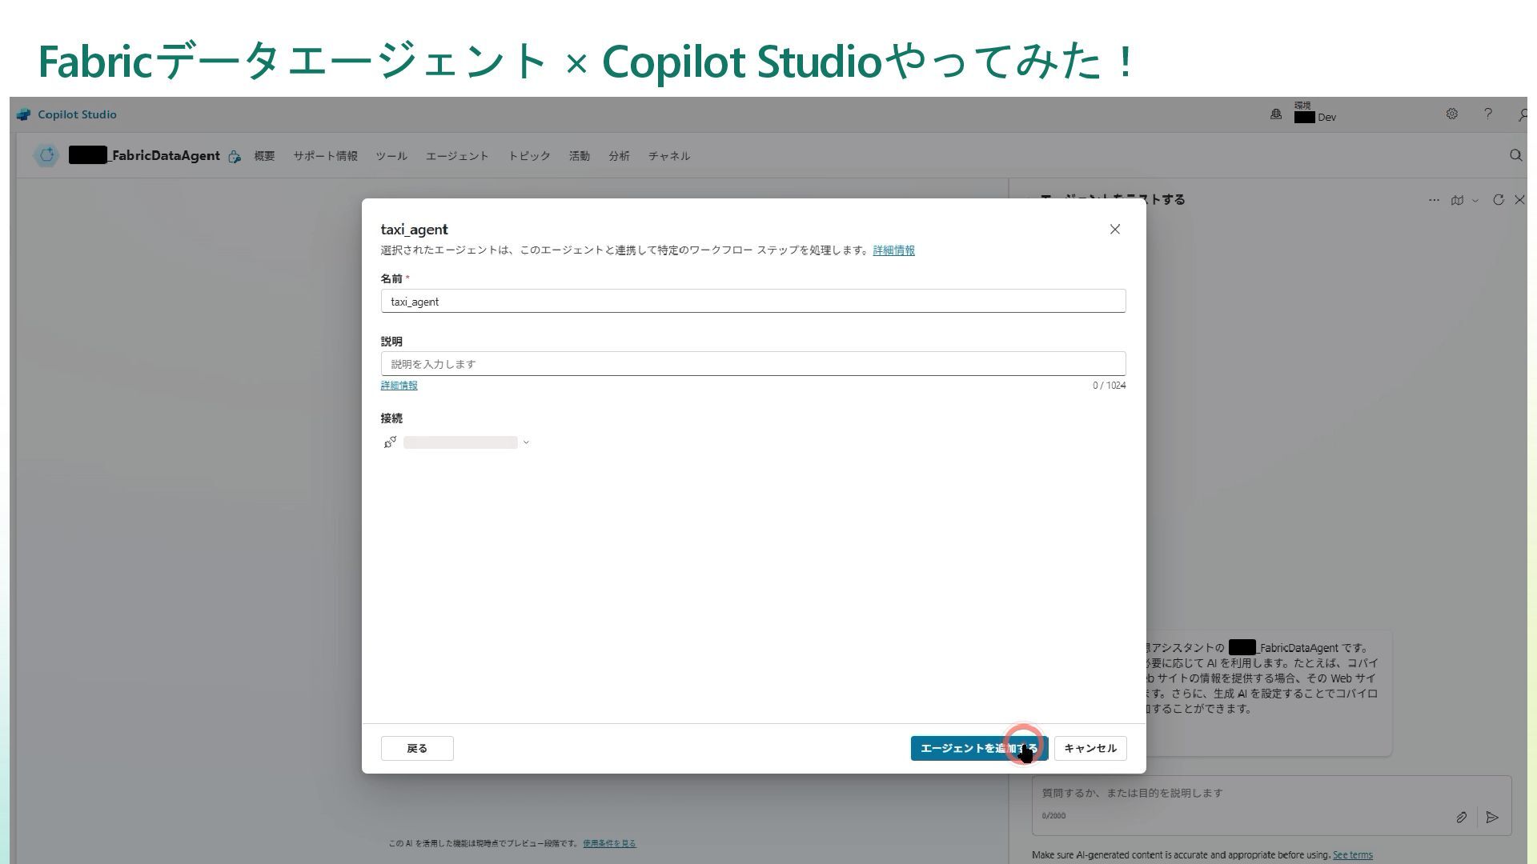This screenshot has width=1537, height=864.
Task: Expand the connection dropdown chevron
Action: (x=526, y=442)
